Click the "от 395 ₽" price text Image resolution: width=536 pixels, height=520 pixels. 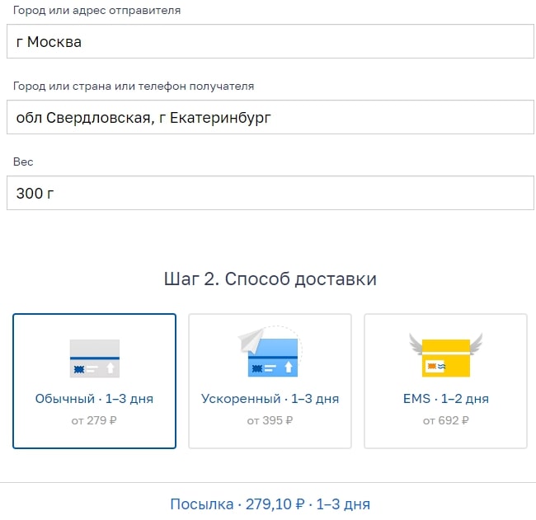pos(270,420)
